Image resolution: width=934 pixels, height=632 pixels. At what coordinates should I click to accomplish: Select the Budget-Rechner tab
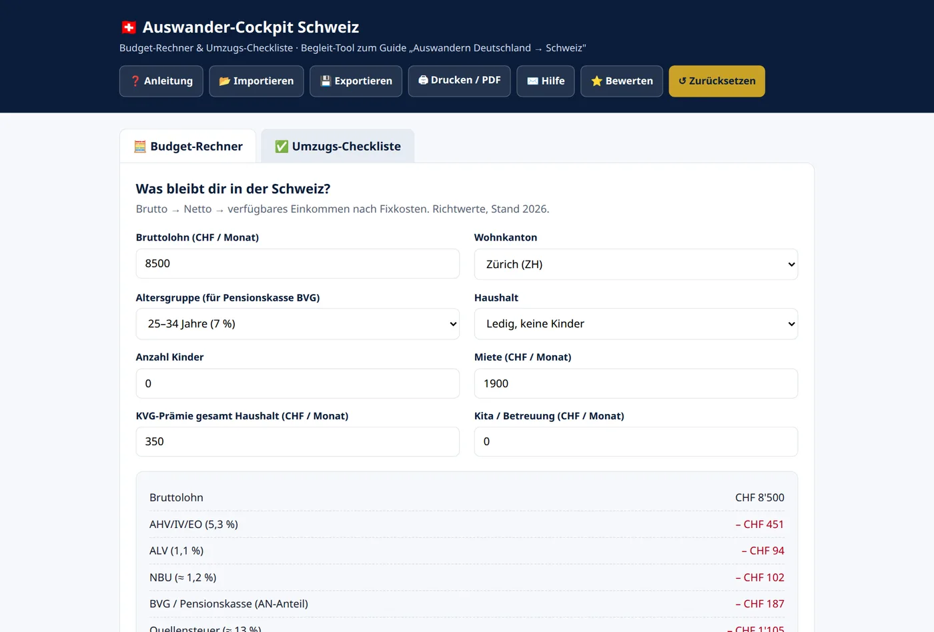(188, 146)
